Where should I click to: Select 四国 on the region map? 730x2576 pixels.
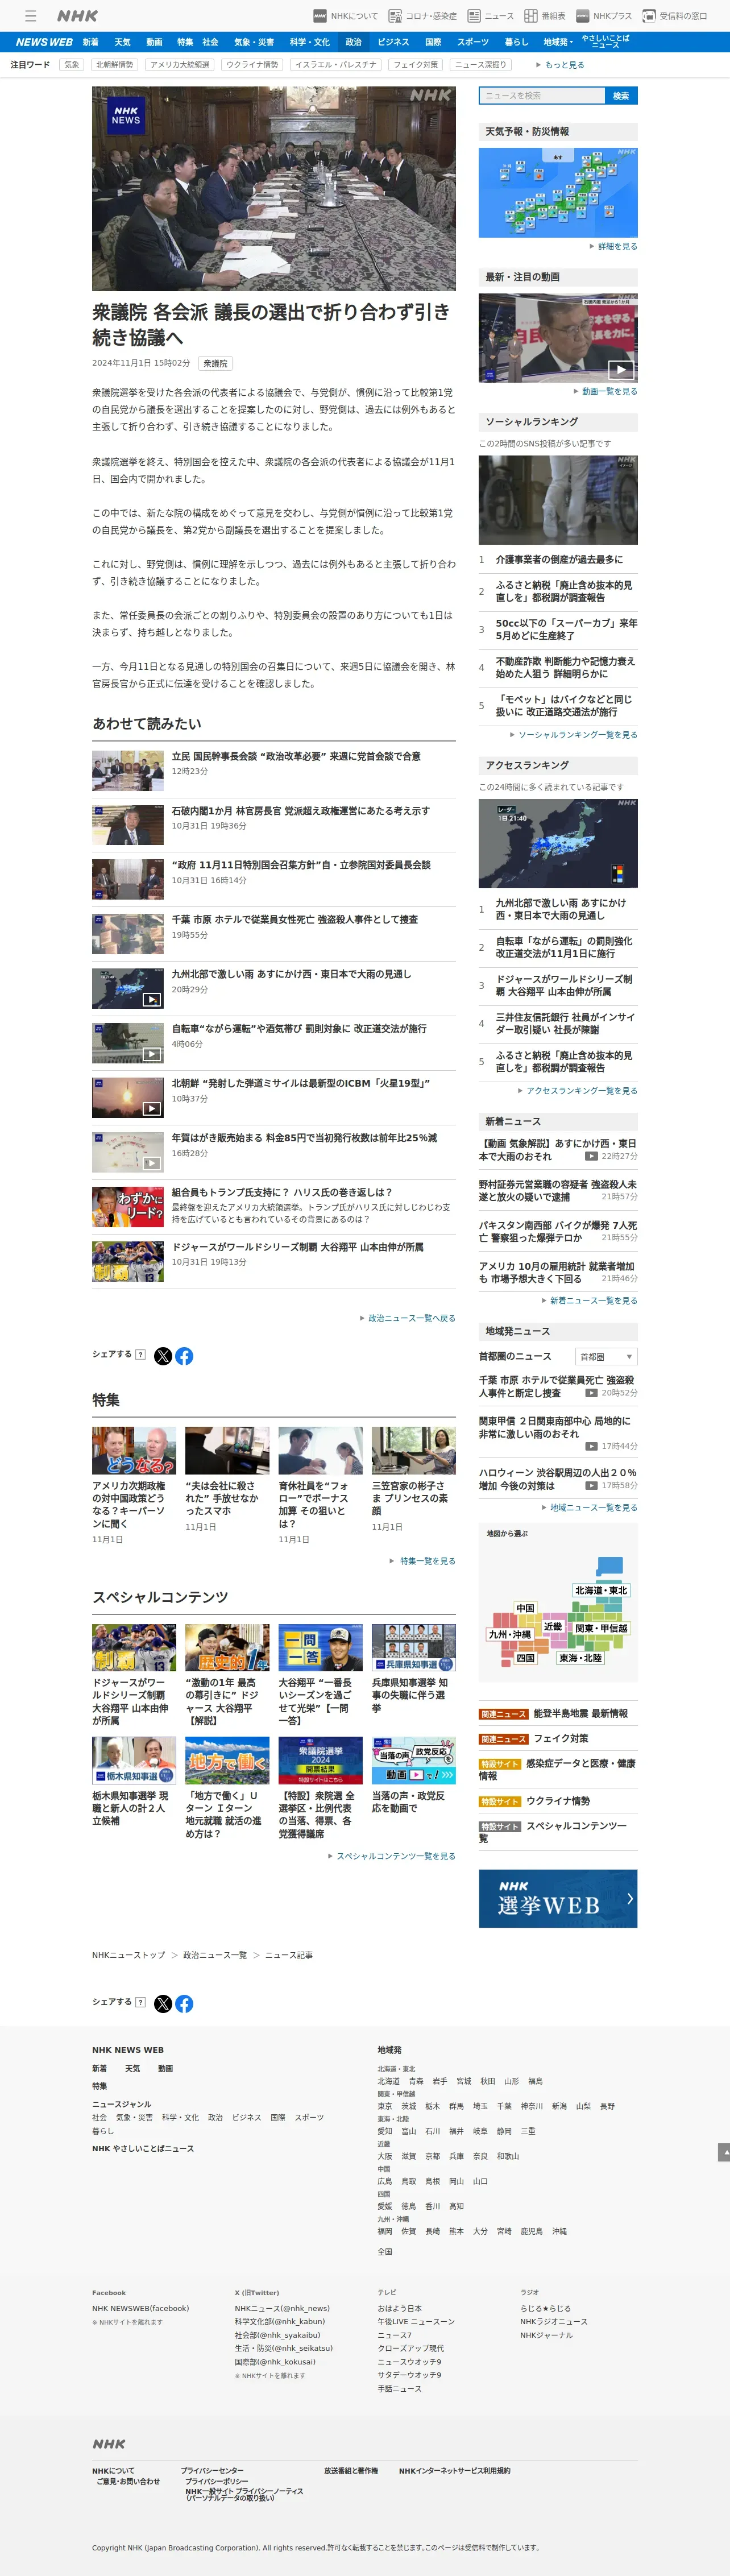pyautogui.click(x=525, y=1658)
